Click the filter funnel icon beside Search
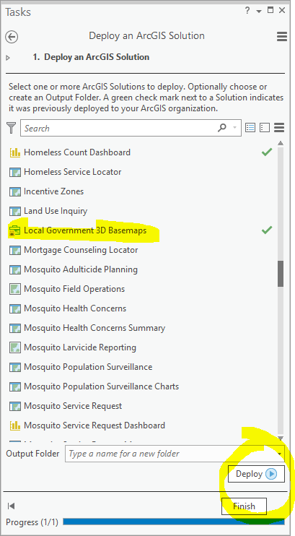Viewport: 295px width, 536px height. pyautogui.click(x=12, y=128)
